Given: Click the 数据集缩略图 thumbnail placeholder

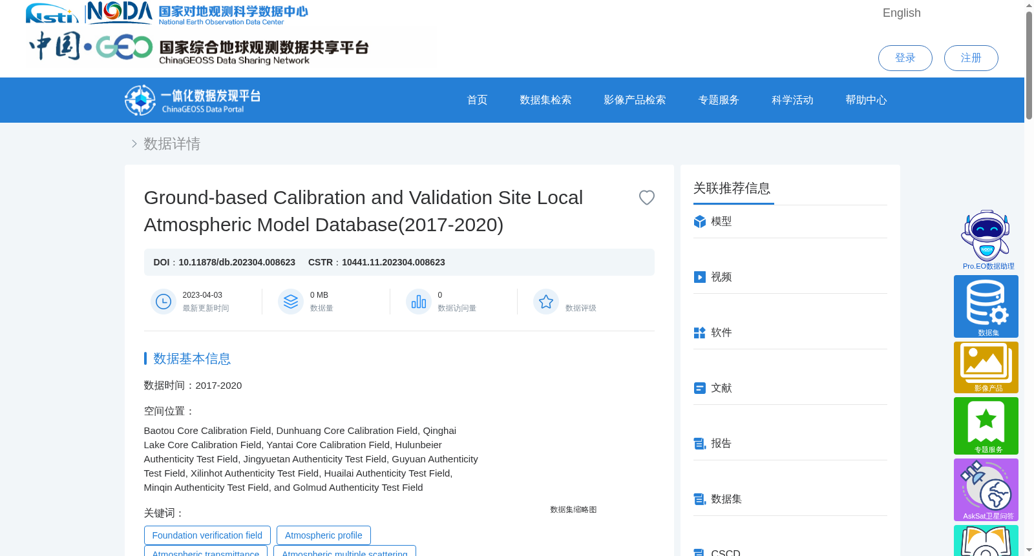Looking at the screenshot, I should [x=573, y=510].
